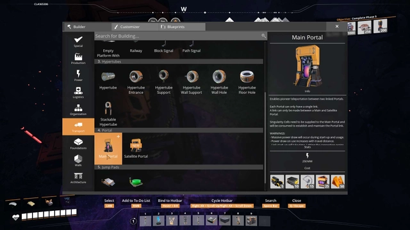Collapse the Portal section header
410x230 pixels.
[179, 130]
